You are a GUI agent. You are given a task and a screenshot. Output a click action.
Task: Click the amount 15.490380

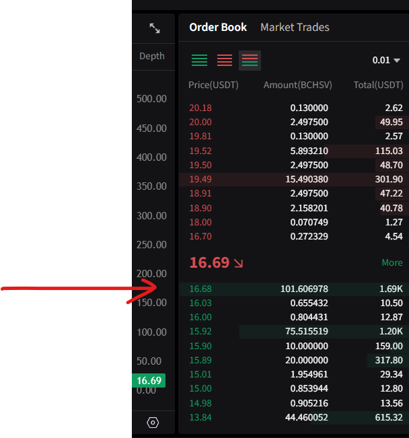point(307,180)
